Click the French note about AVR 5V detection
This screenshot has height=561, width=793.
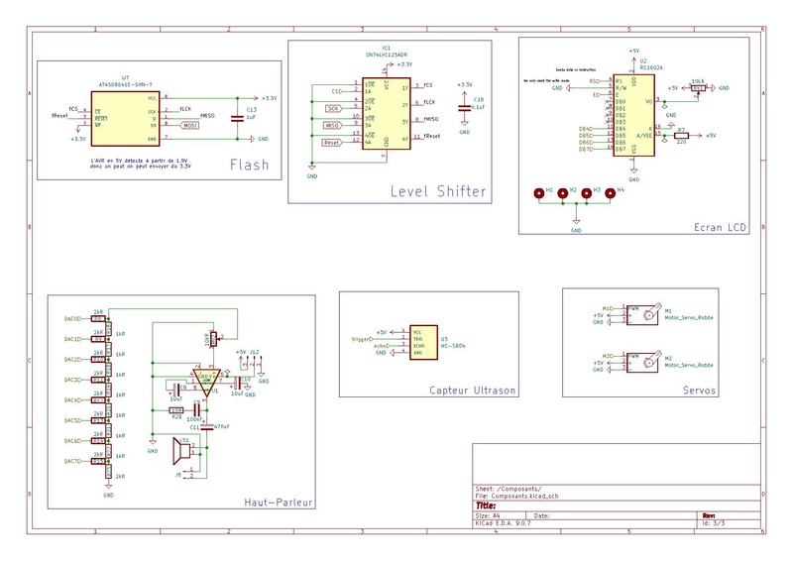pyautogui.click(x=141, y=164)
